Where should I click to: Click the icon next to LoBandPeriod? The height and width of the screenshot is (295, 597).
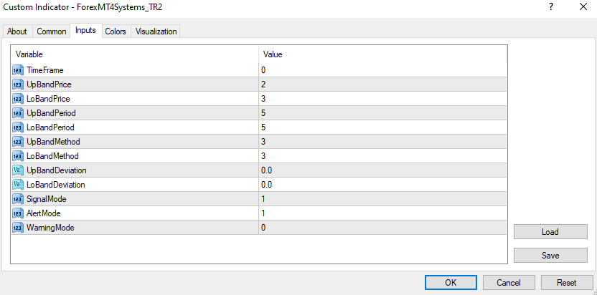(18, 127)
